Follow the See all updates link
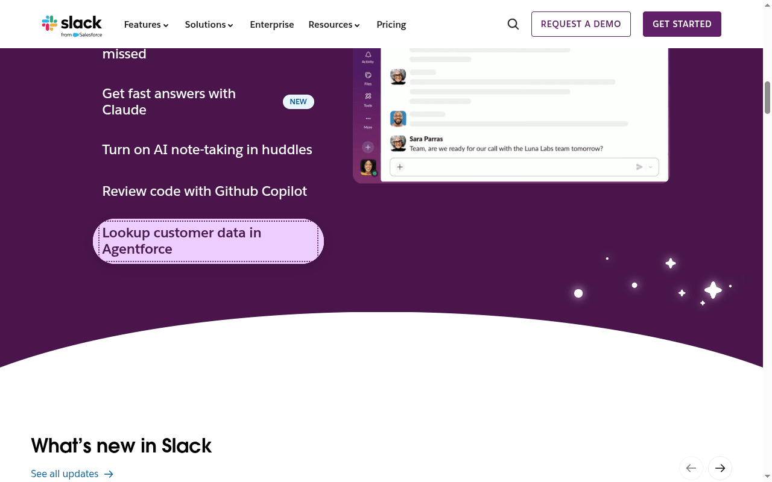 tap(72, 474)
